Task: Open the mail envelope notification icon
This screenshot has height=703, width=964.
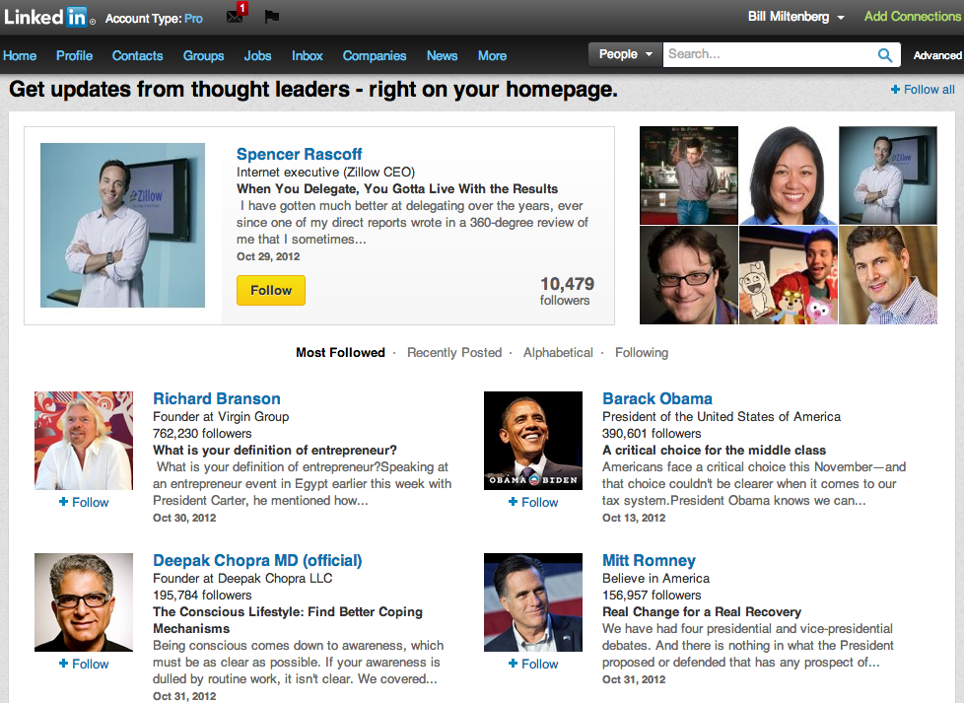Action: [x=236, y=15]
